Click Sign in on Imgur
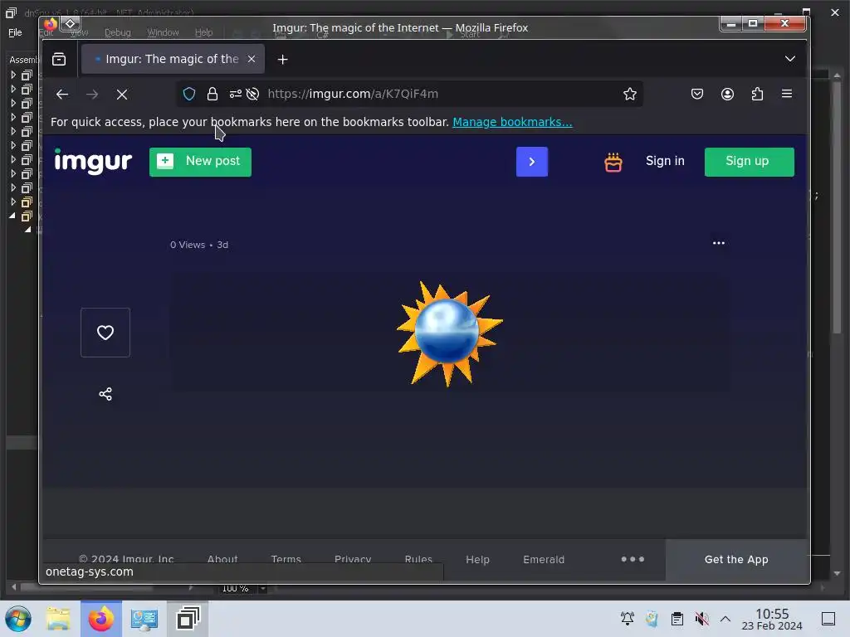This screenshot has height=637, width=850. (x=665, y=161)
